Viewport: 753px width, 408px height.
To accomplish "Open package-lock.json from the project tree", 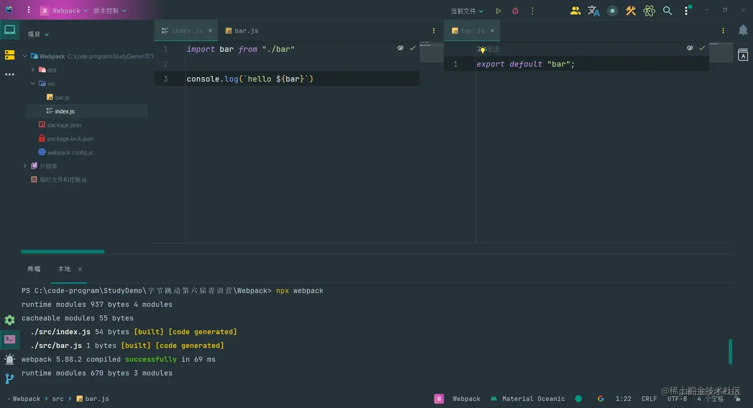I will [66, 138].
